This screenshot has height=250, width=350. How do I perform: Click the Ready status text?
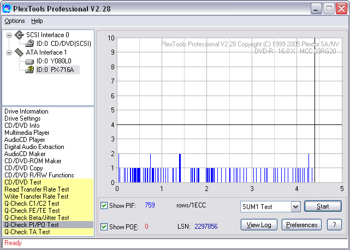13,243
